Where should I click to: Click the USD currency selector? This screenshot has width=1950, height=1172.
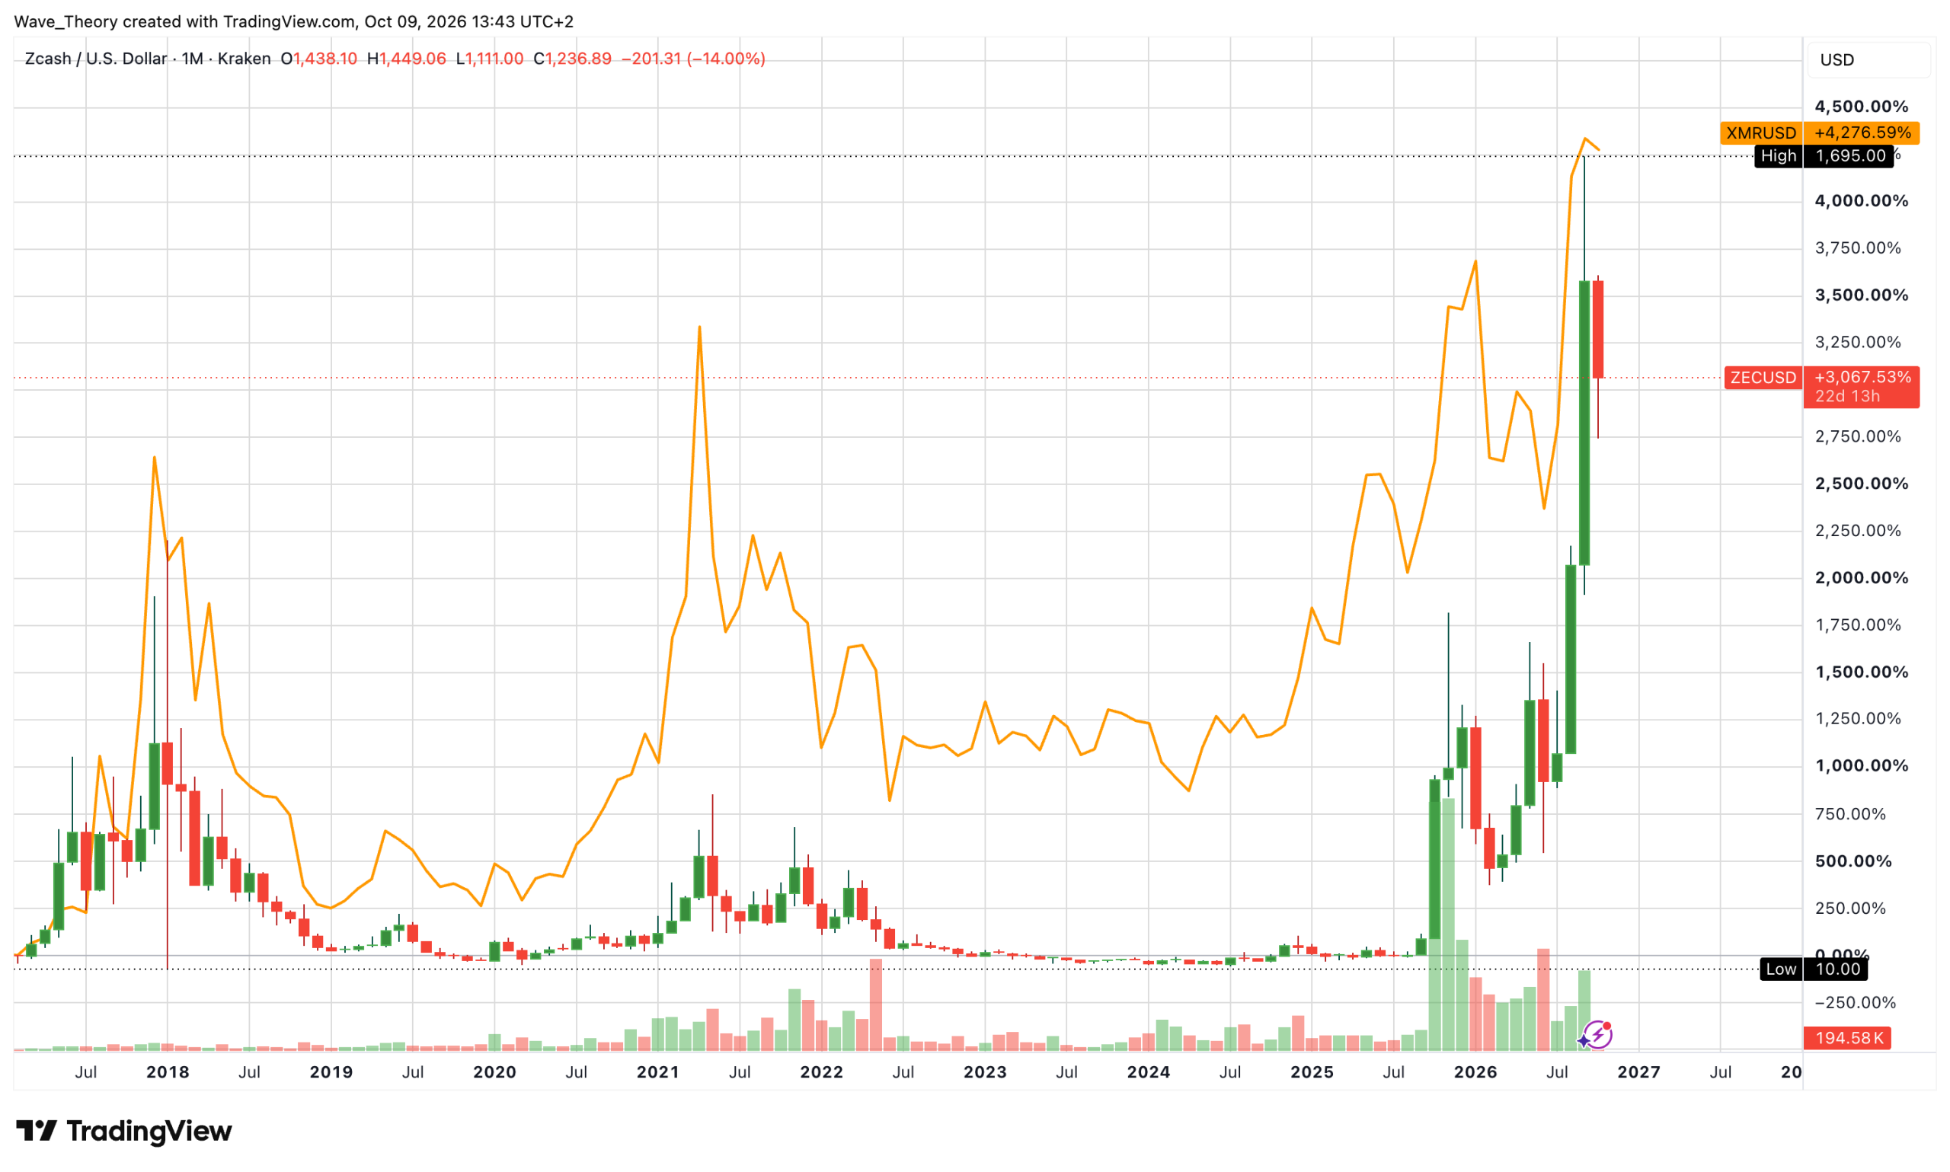1868,60
